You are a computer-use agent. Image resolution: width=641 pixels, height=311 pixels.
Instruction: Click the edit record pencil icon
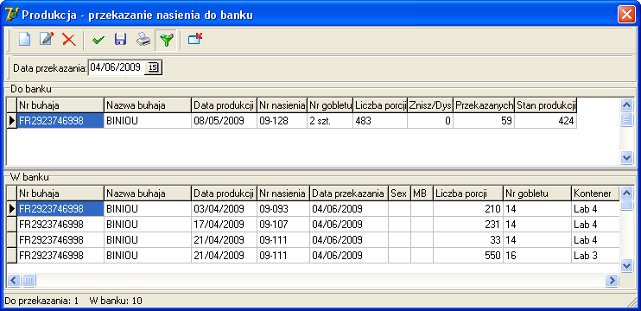click(47, 40)
